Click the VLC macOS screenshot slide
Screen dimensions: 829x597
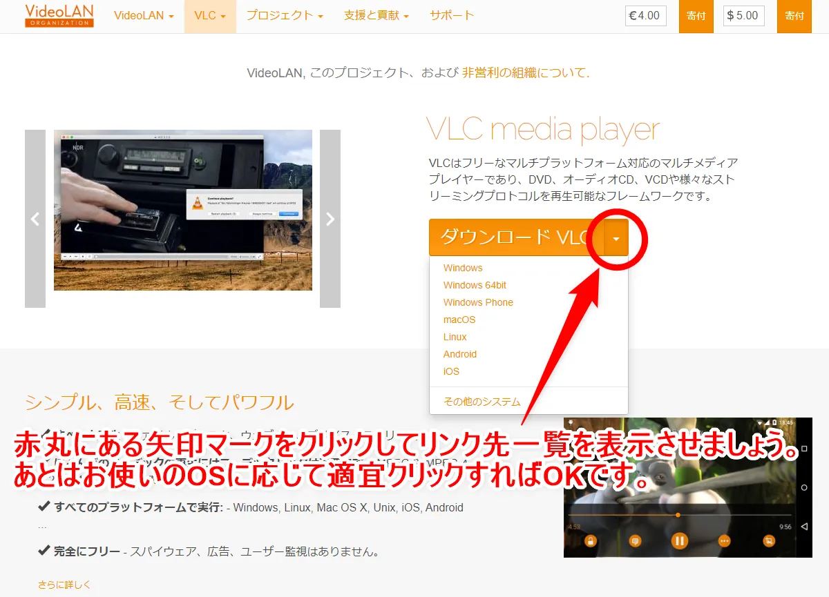183,210
